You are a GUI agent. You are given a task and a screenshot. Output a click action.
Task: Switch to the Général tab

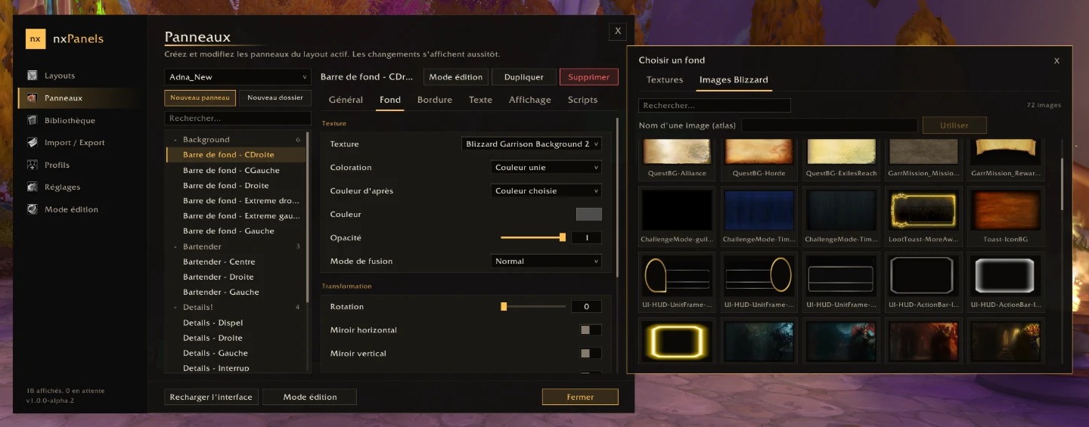346,100
